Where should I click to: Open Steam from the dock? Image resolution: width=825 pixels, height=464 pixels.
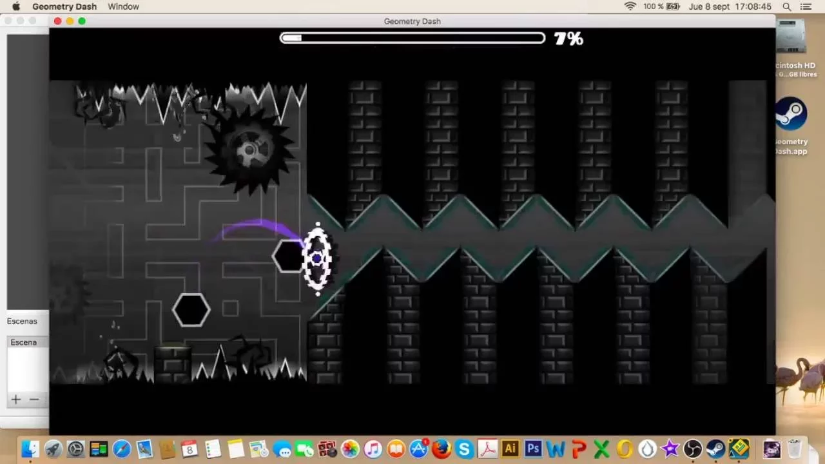(x=715, y=449)
